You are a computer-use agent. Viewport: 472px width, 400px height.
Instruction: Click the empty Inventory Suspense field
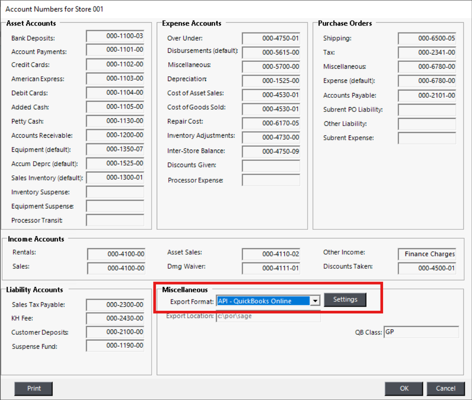[x=115, y=192]
